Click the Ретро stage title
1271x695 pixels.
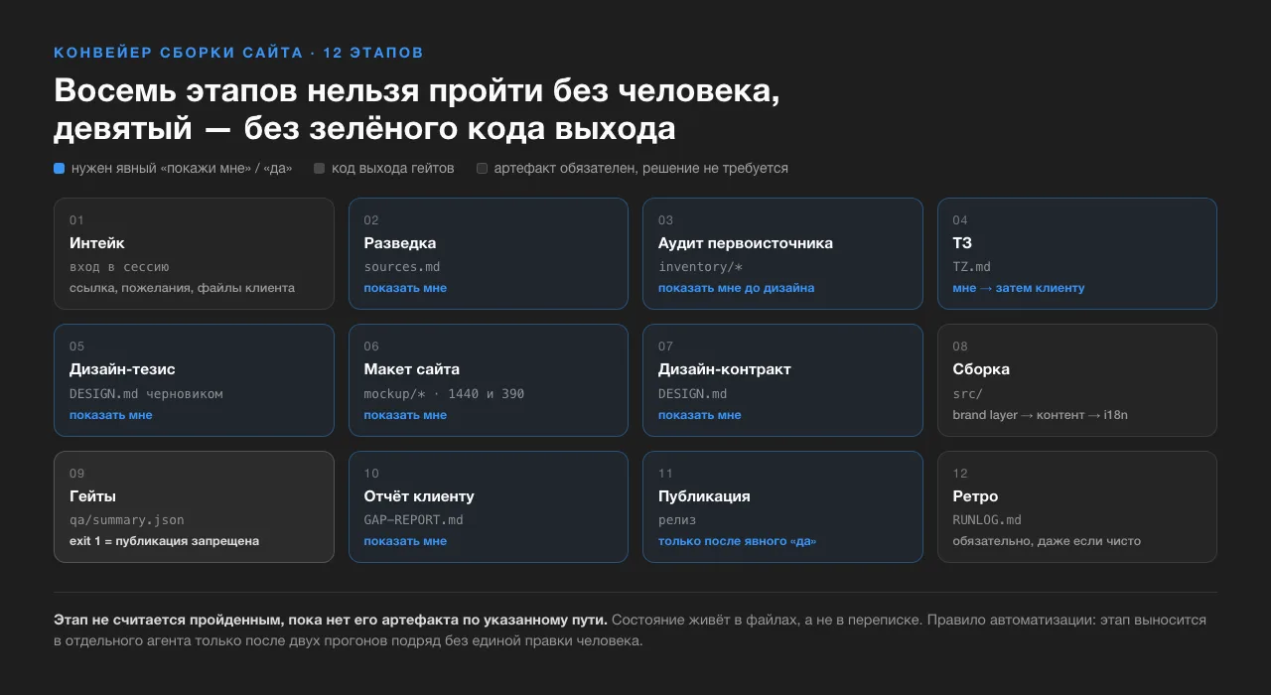click(x=975, y=496)
